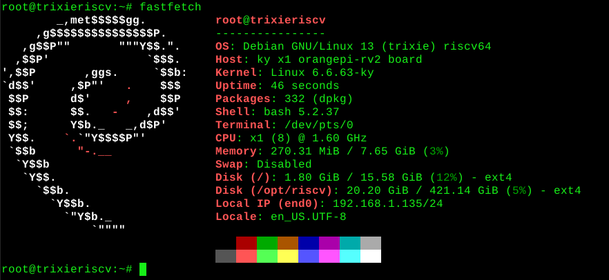
Task: Pick the white color swatch
Action: [x=371, y=256]
